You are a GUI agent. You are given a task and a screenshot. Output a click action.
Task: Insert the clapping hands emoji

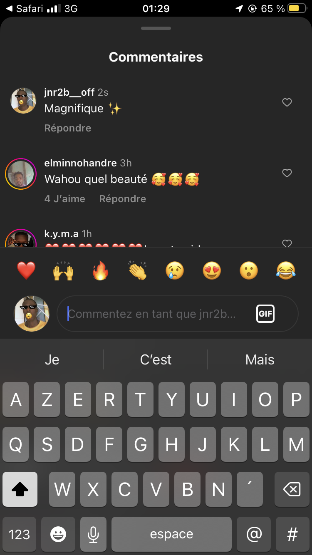[x=137, y=271]
